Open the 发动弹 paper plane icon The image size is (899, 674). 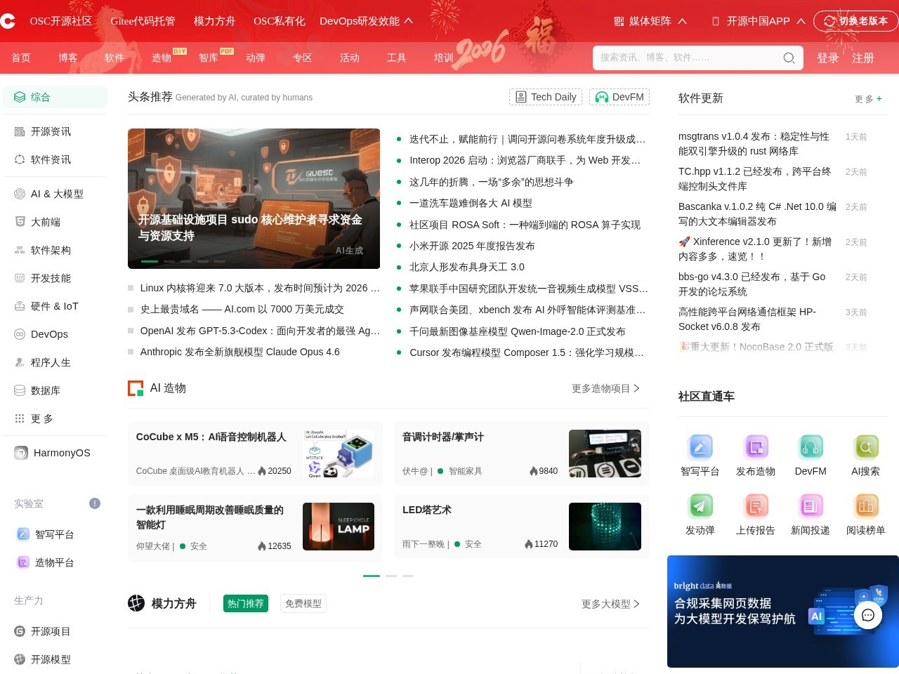pyautogui.click(x=700, y=506)
